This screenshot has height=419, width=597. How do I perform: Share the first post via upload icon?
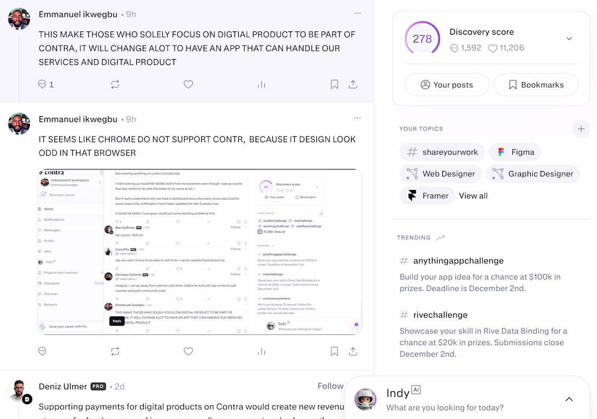point(353,84)
